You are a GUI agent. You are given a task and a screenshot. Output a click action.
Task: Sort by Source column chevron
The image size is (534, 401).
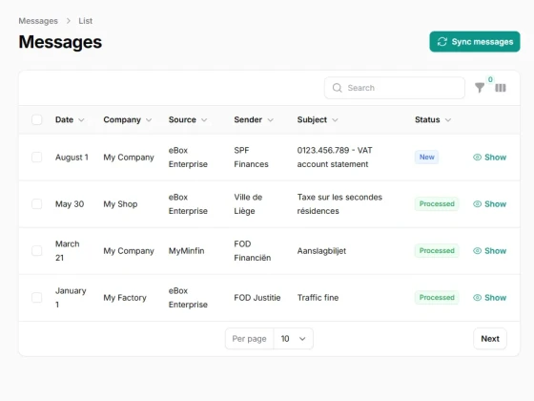(204, 120)
